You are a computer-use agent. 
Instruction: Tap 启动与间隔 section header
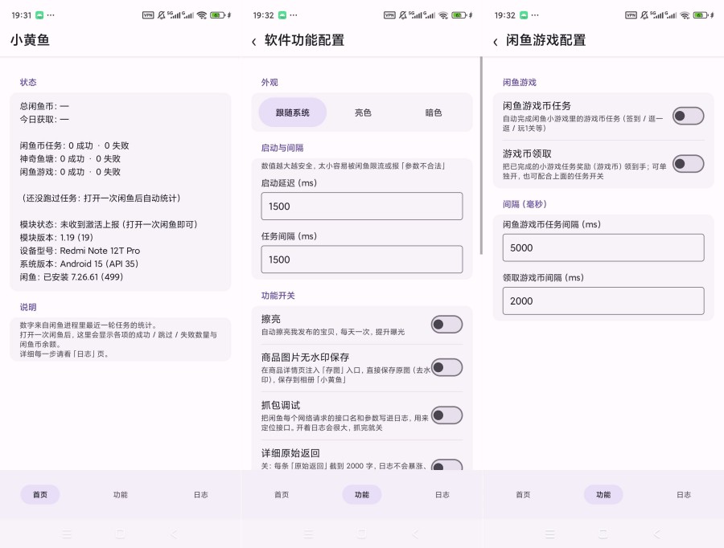click(x=282, y=148)
